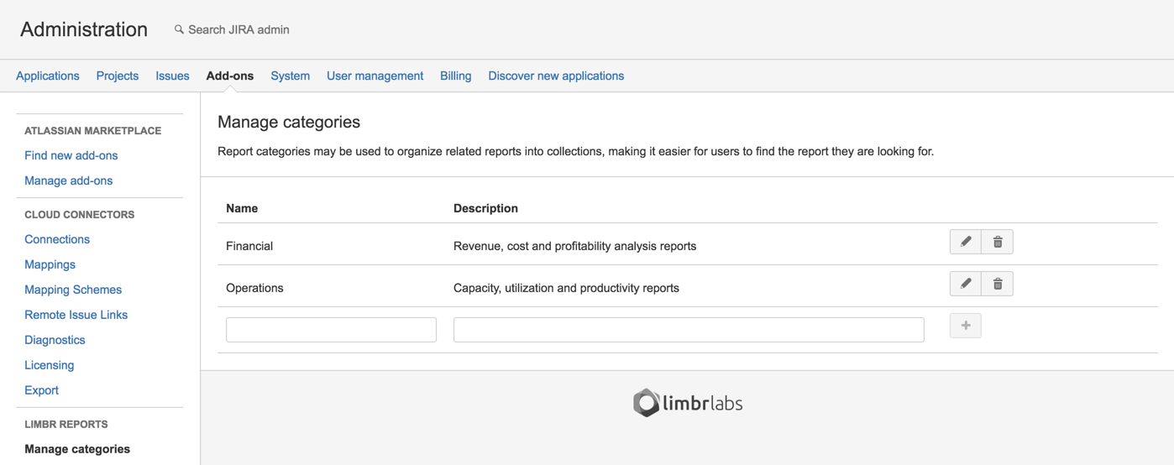Image resolution: width=1174 pixels, height=465 pixels.
Task: Open Discover new applications tab
Action: point(556,76)
